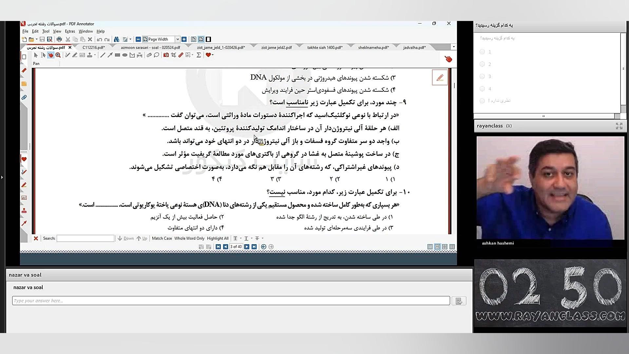Open the document tabs overflow dropdown
Viewport: 629px width, 354px height.
454,47
